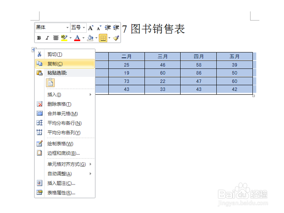Image resolution: width=284 pixels, height=213 pixels.
Task: Toggle Italic formatting in mini toolbar
Action: coord(47,38)
